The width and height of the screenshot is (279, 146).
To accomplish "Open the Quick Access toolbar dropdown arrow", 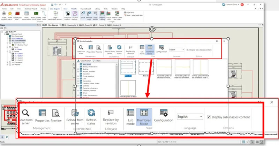I will (x=66, y=5).
